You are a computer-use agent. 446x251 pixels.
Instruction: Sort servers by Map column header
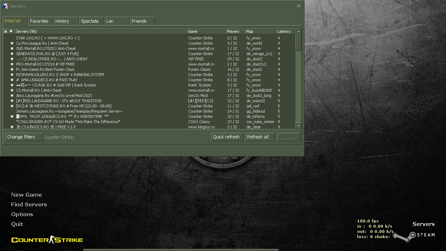[260, 31]
